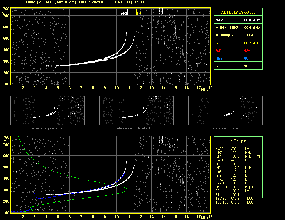
Task: Click the B0 100.0 km row
Action: [233, 191]
